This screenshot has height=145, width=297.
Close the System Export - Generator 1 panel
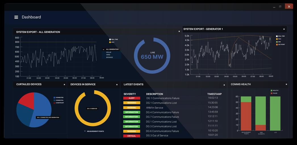pyautogui.click(x=284, y=29)
